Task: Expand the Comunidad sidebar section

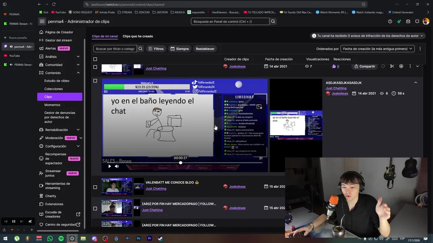Action: [78, 64]
